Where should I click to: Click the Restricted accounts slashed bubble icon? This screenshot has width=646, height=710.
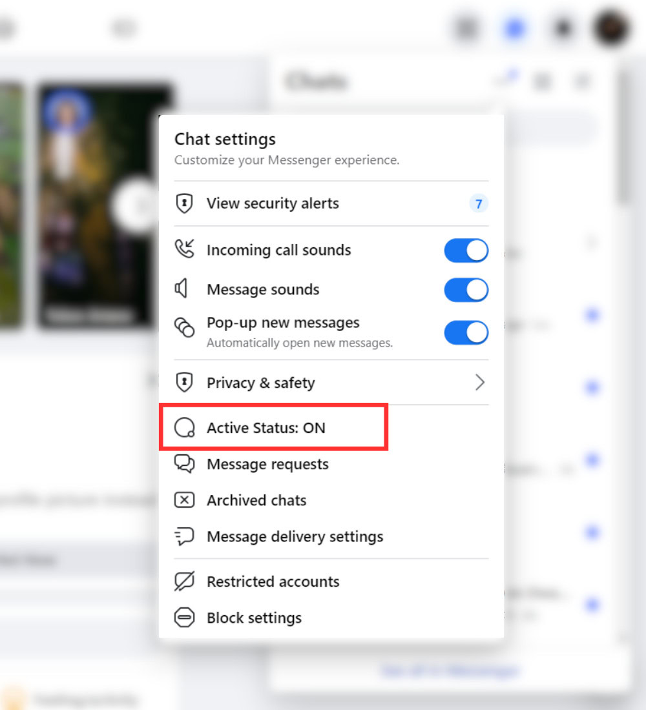pos(185,581)
